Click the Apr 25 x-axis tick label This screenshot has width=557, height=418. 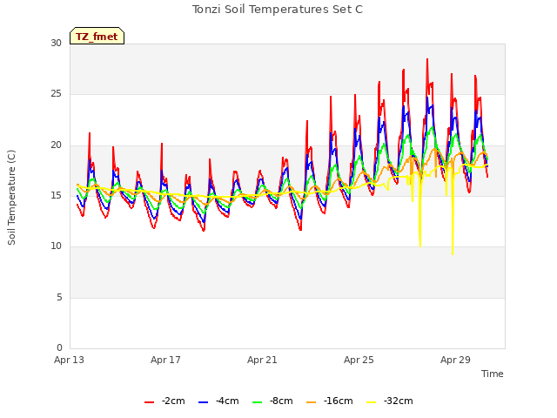click(359, 360)
